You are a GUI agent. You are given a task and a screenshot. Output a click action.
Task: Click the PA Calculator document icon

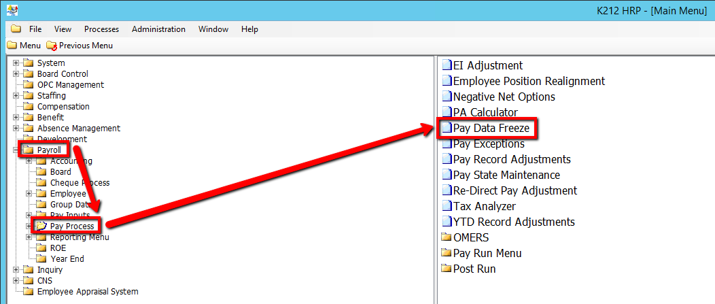coord(447,112)
